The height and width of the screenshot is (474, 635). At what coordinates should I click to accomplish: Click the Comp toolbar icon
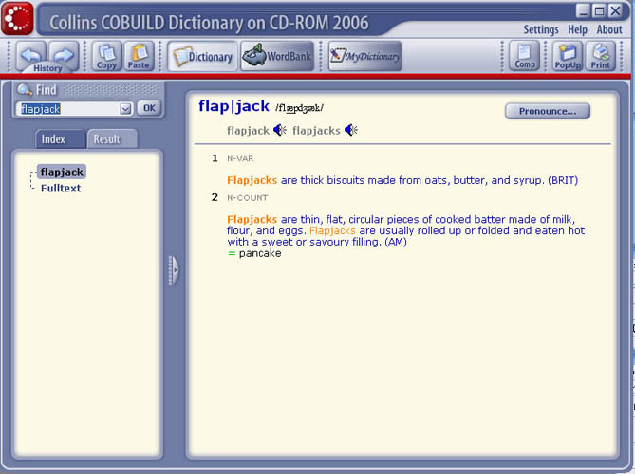coord(525,56)
